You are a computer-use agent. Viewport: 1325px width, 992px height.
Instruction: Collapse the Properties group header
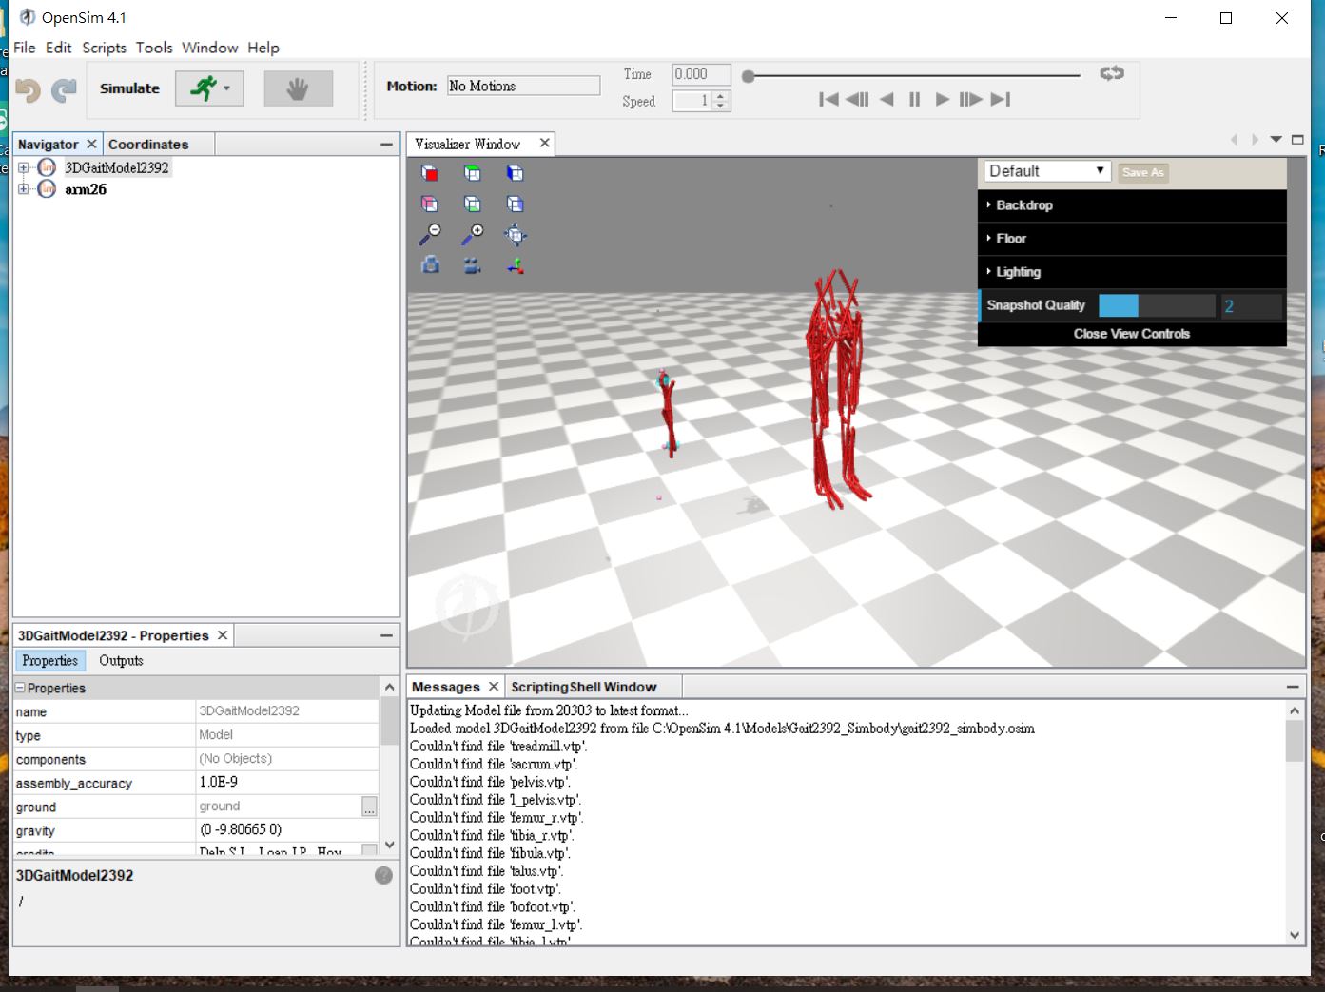tap(20, 688)
